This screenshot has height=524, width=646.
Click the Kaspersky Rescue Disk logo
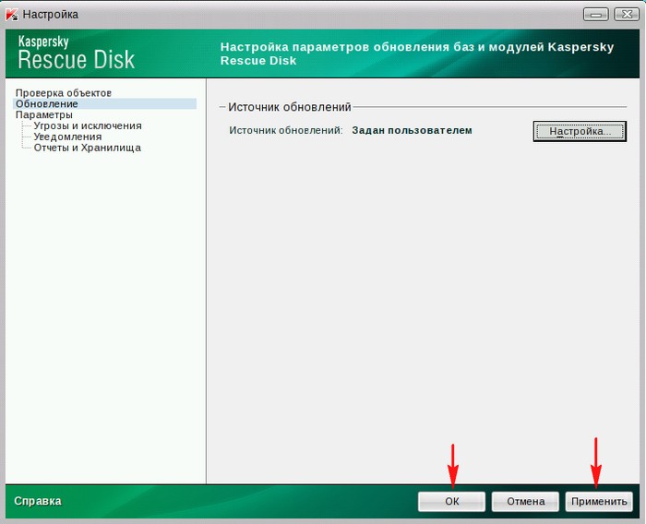click(77, 53)
